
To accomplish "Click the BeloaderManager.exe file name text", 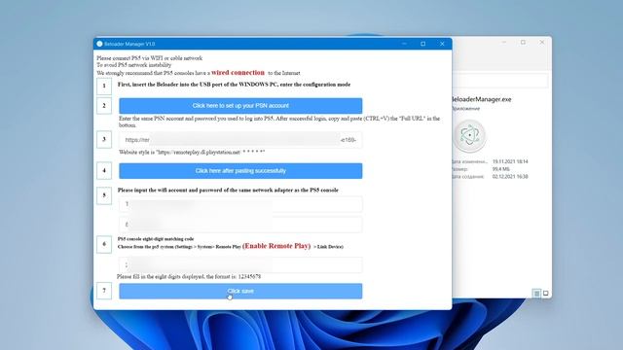I will click(482, 99).
